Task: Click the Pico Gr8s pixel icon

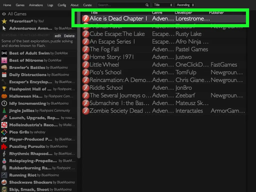Action: coord(4,132)
